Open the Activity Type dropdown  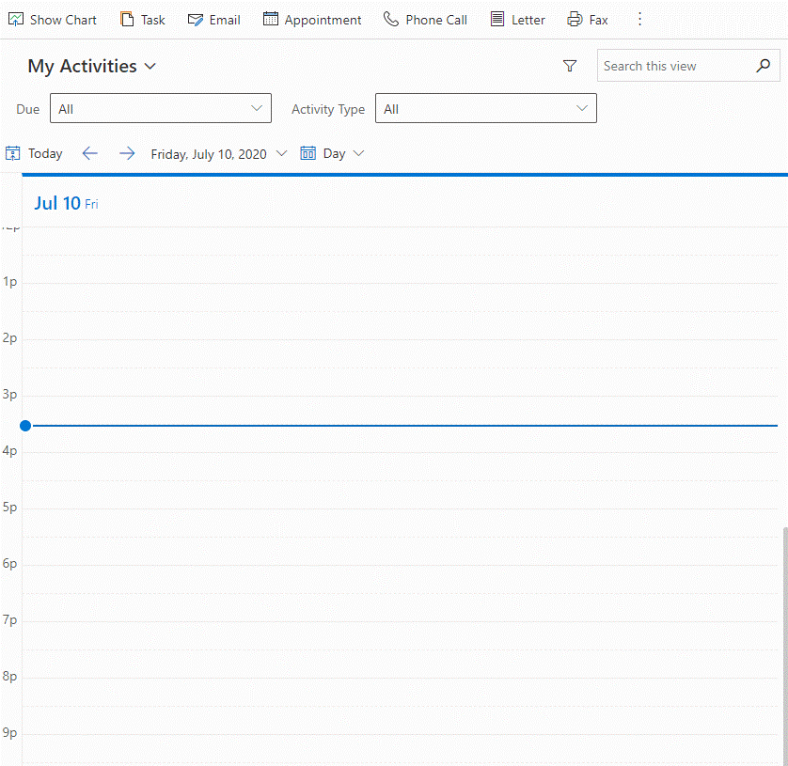(x=485, y=109)
